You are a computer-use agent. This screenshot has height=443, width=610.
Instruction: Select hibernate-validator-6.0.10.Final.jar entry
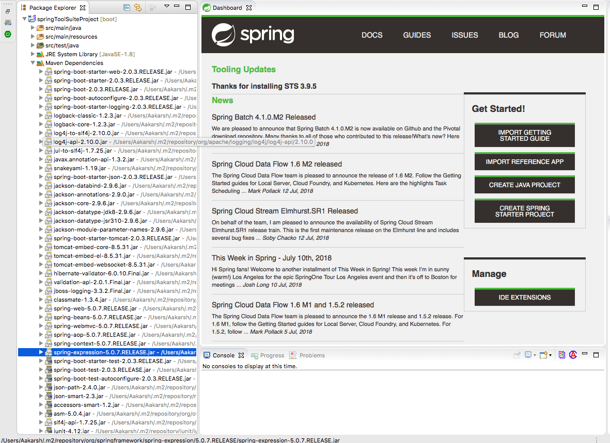click(101, 273)
